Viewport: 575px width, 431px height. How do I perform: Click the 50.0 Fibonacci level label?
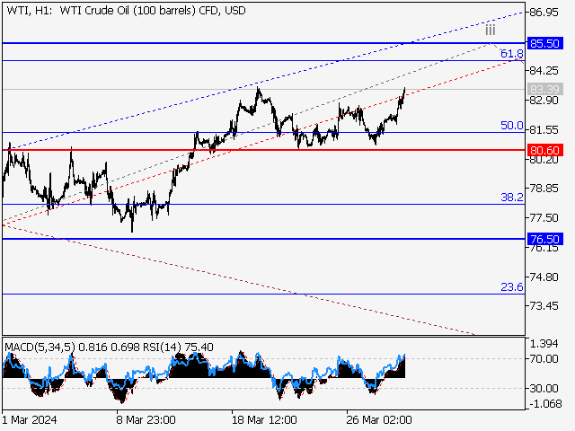click(512, 126)
